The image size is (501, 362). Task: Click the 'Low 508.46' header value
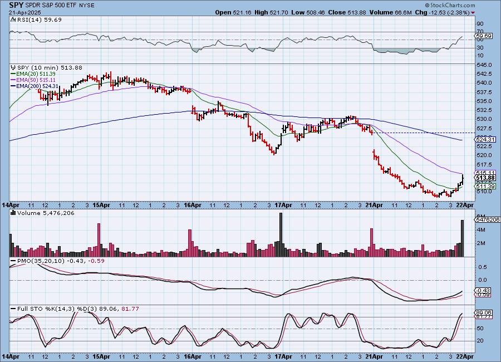(x=308, y=12)
